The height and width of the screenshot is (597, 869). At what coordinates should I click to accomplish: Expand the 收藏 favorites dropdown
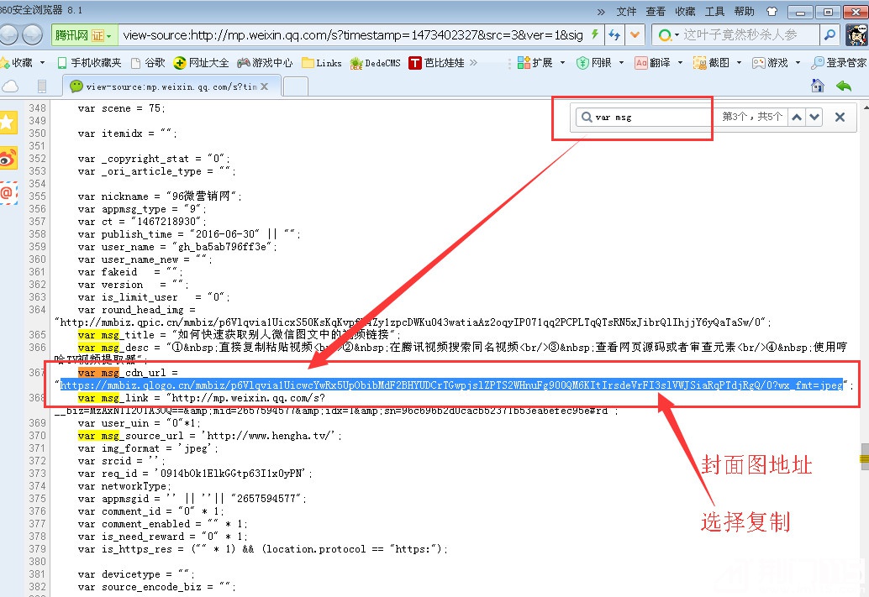(43, 63)
